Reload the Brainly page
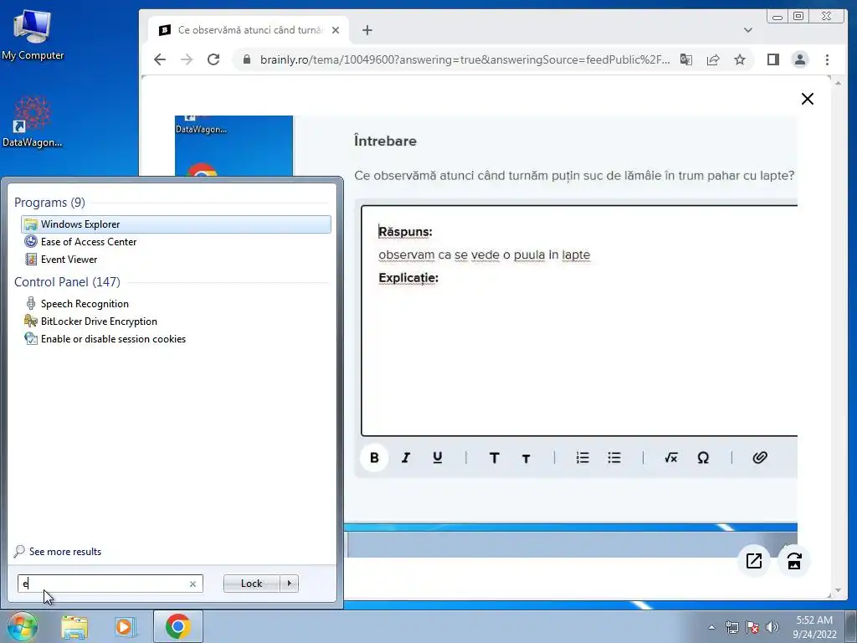The image size is (857, 643). point(213,59)
